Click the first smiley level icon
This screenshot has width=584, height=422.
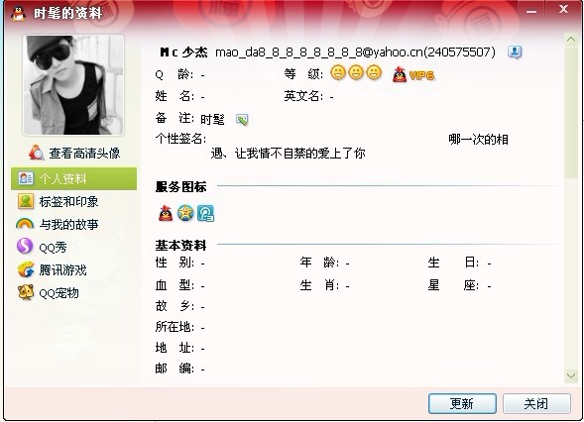click(x=338, y=72)
